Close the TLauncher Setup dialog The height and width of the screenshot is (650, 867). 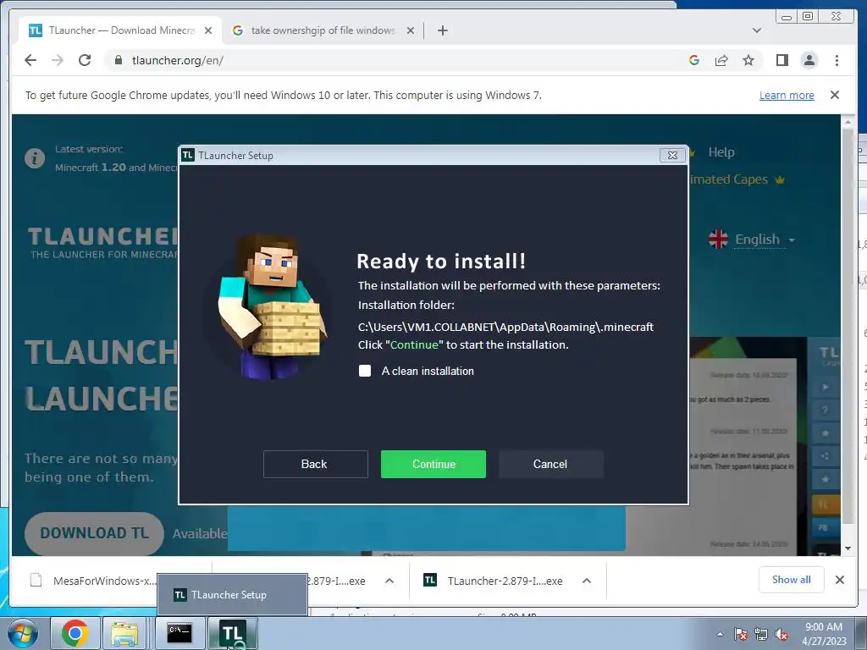[672, 156]
